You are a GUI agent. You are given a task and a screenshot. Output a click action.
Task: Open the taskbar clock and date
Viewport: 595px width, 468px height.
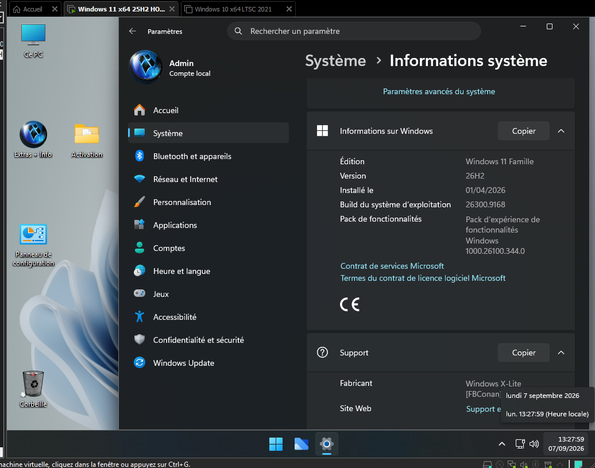click(x=566, y=444)
